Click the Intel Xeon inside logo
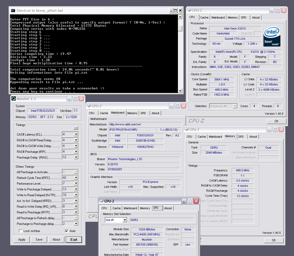This screenshot has width=294, height=256. 272,36
